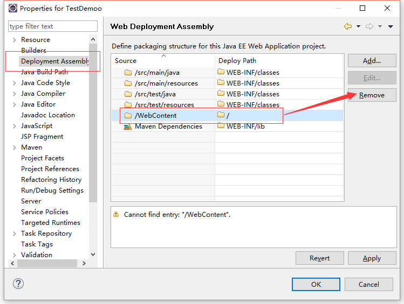
Task: Click the WEB-INF/lib deploy path folder icon
Action: point(221,126)
